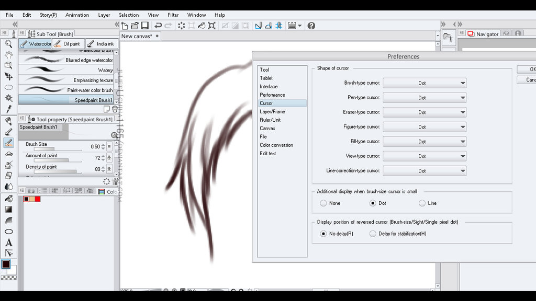
Task: Click OK to confirm Preferences
Action: point(531,69)
